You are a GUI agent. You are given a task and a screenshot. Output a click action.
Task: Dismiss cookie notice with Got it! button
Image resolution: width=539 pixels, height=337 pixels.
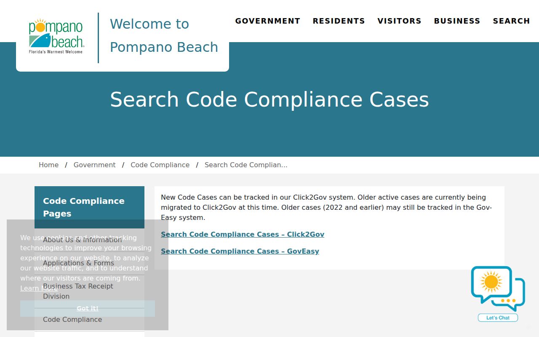pyautogui.click(x=88, y=308)
